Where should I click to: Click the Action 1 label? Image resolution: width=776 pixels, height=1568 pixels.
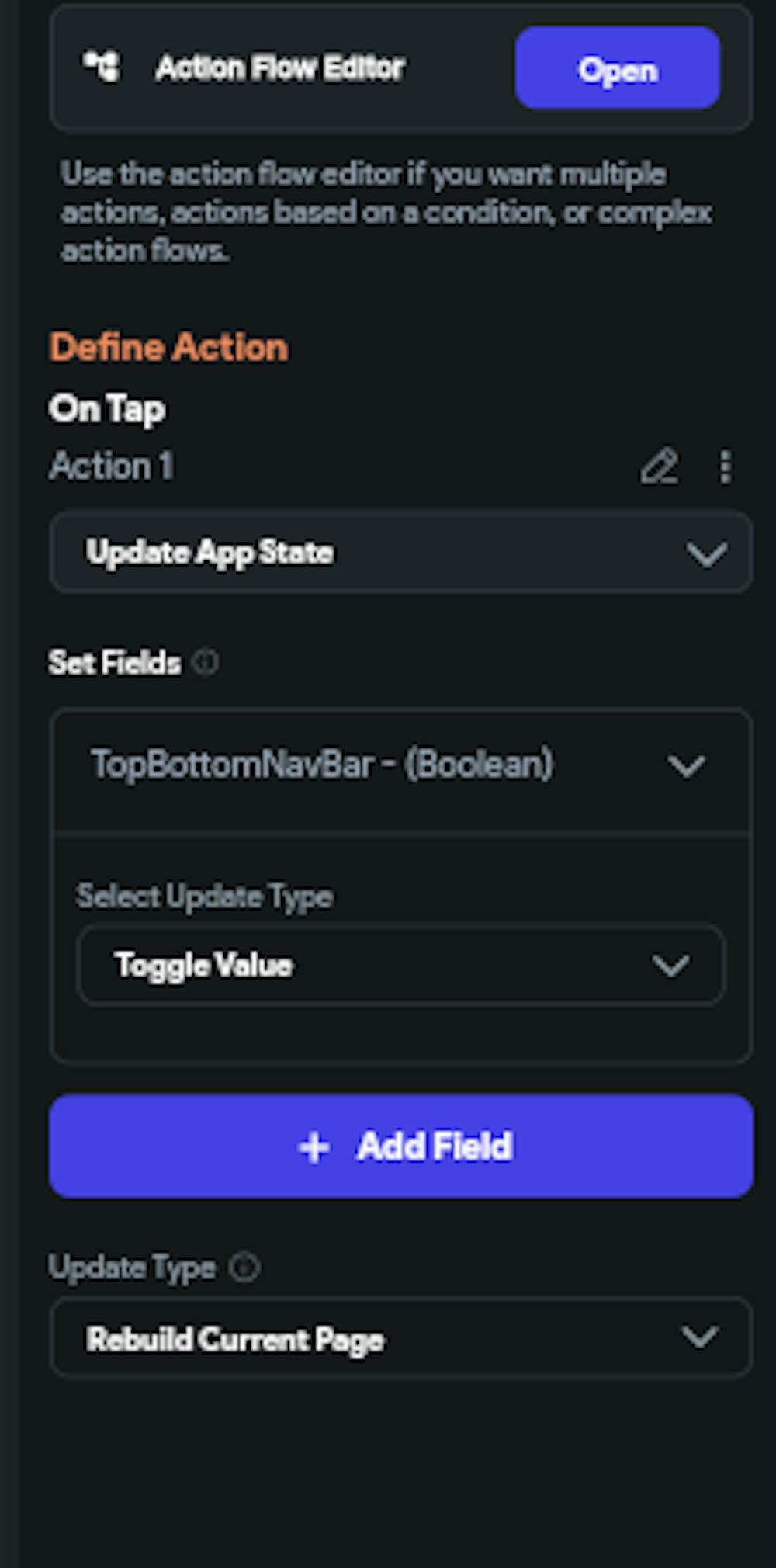coord(111,466)
